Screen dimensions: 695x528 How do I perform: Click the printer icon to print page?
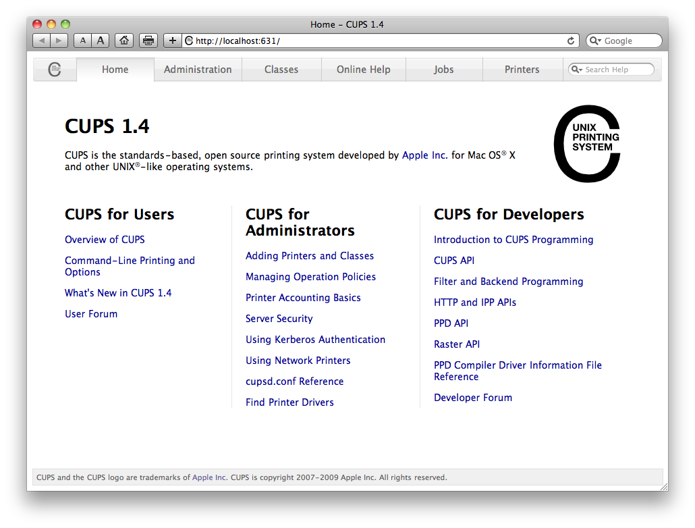[x=148, y=41]
